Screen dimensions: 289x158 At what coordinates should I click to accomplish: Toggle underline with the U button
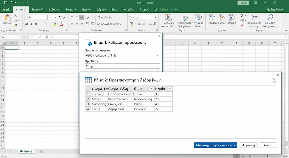[x=36, y=24]
